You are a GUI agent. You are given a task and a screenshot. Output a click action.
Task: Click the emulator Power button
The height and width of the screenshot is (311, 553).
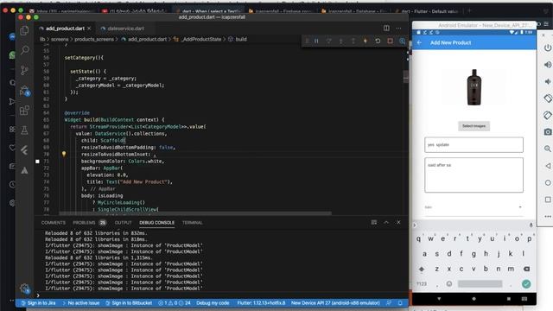547,48
